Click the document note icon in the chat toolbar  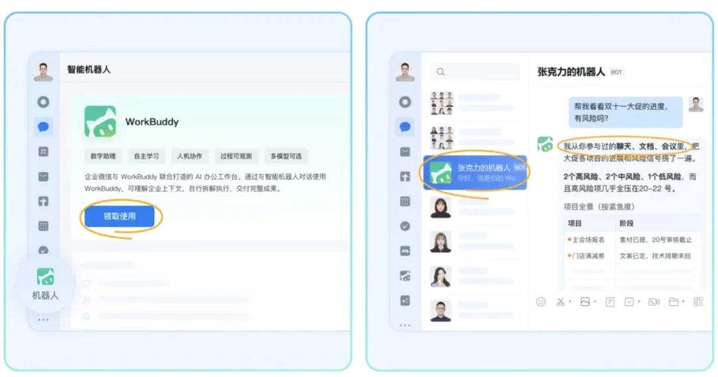click(x=610, y=302)
